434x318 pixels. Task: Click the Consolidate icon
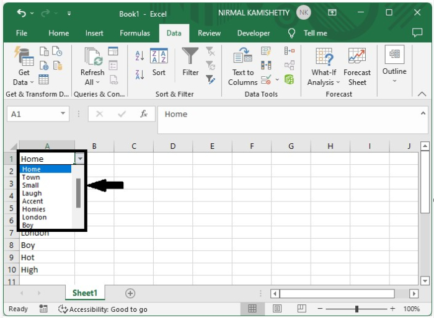click(290, 51)
